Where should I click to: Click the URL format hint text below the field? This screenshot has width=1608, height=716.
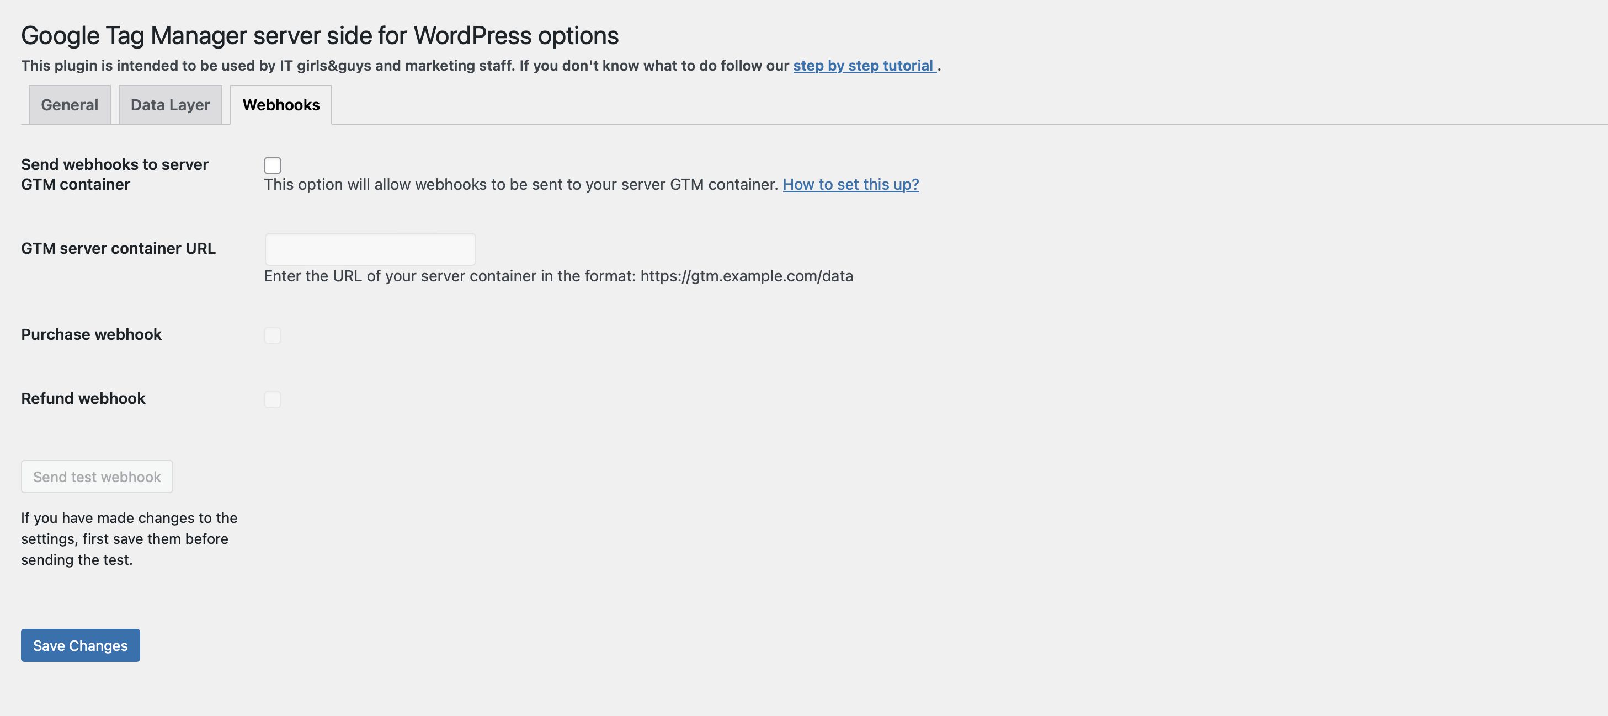(558, 276)
